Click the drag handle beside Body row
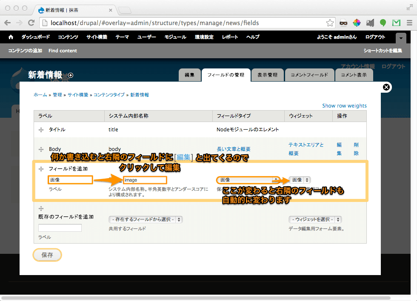 (41, 149)
